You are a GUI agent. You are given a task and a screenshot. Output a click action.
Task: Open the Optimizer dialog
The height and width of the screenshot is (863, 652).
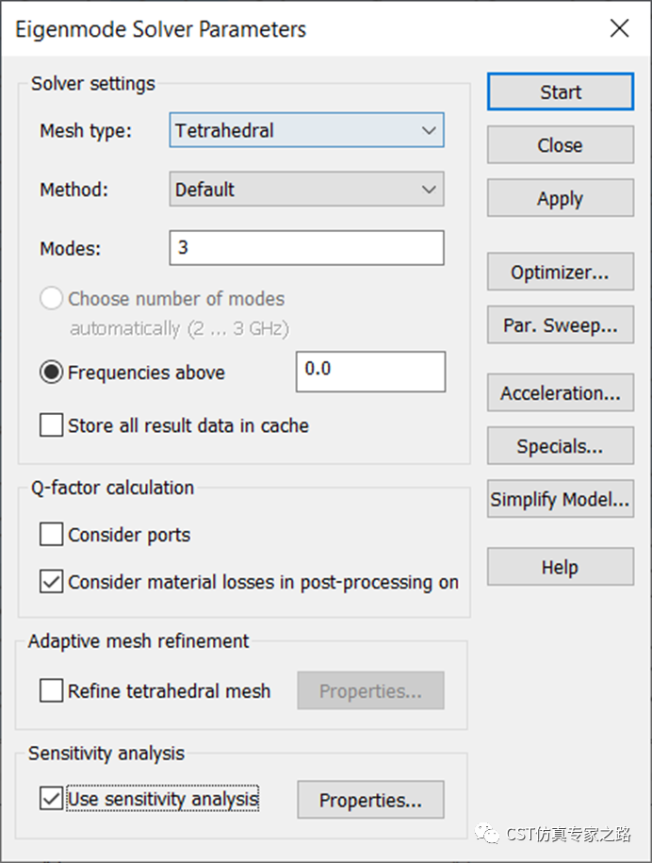click(x=561, y=272)
